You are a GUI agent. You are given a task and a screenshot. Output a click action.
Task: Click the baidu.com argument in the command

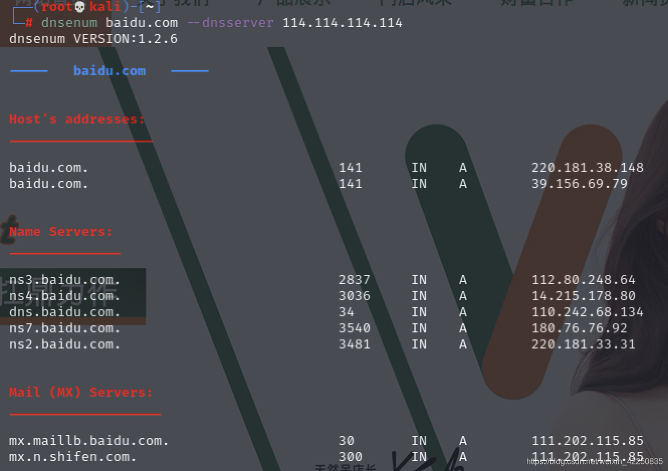[x=142, y=23]
